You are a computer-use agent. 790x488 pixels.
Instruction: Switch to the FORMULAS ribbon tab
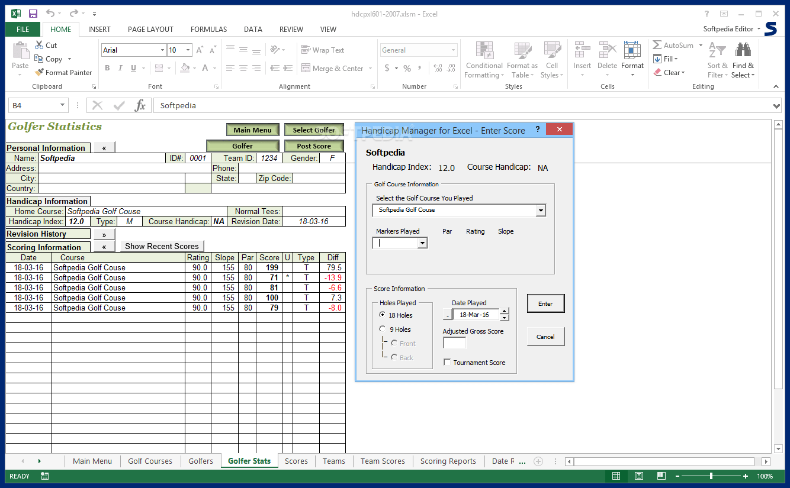208,29
